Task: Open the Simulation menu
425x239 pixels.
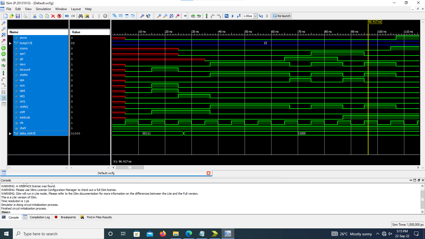Action: (43, 9)
